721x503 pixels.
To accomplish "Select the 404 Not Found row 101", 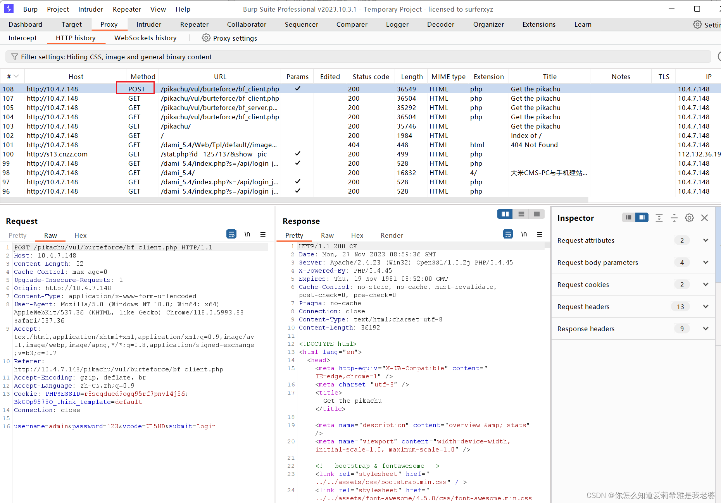I will [x=360, y=145].
